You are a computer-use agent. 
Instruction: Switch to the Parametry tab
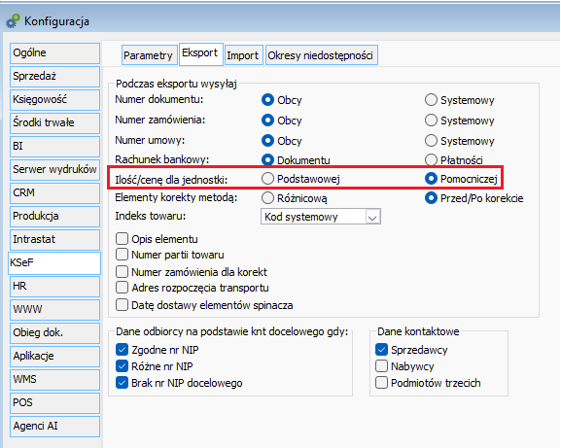[148, 55]
